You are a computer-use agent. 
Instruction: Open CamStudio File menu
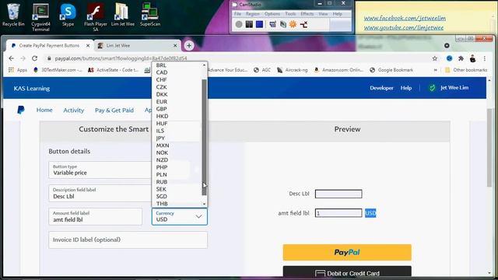(x=237, y=14)
